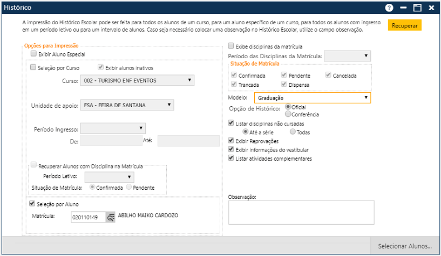
Task: Click the Recuperar button
Action: pyautogui.click(x=404, y=25)
